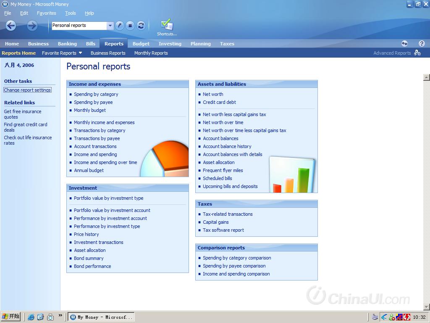Image resolution: width=430 pixels, height=323 pixels.
Task: Open the address box dropdown arrow
Action: tap(110, 26)
